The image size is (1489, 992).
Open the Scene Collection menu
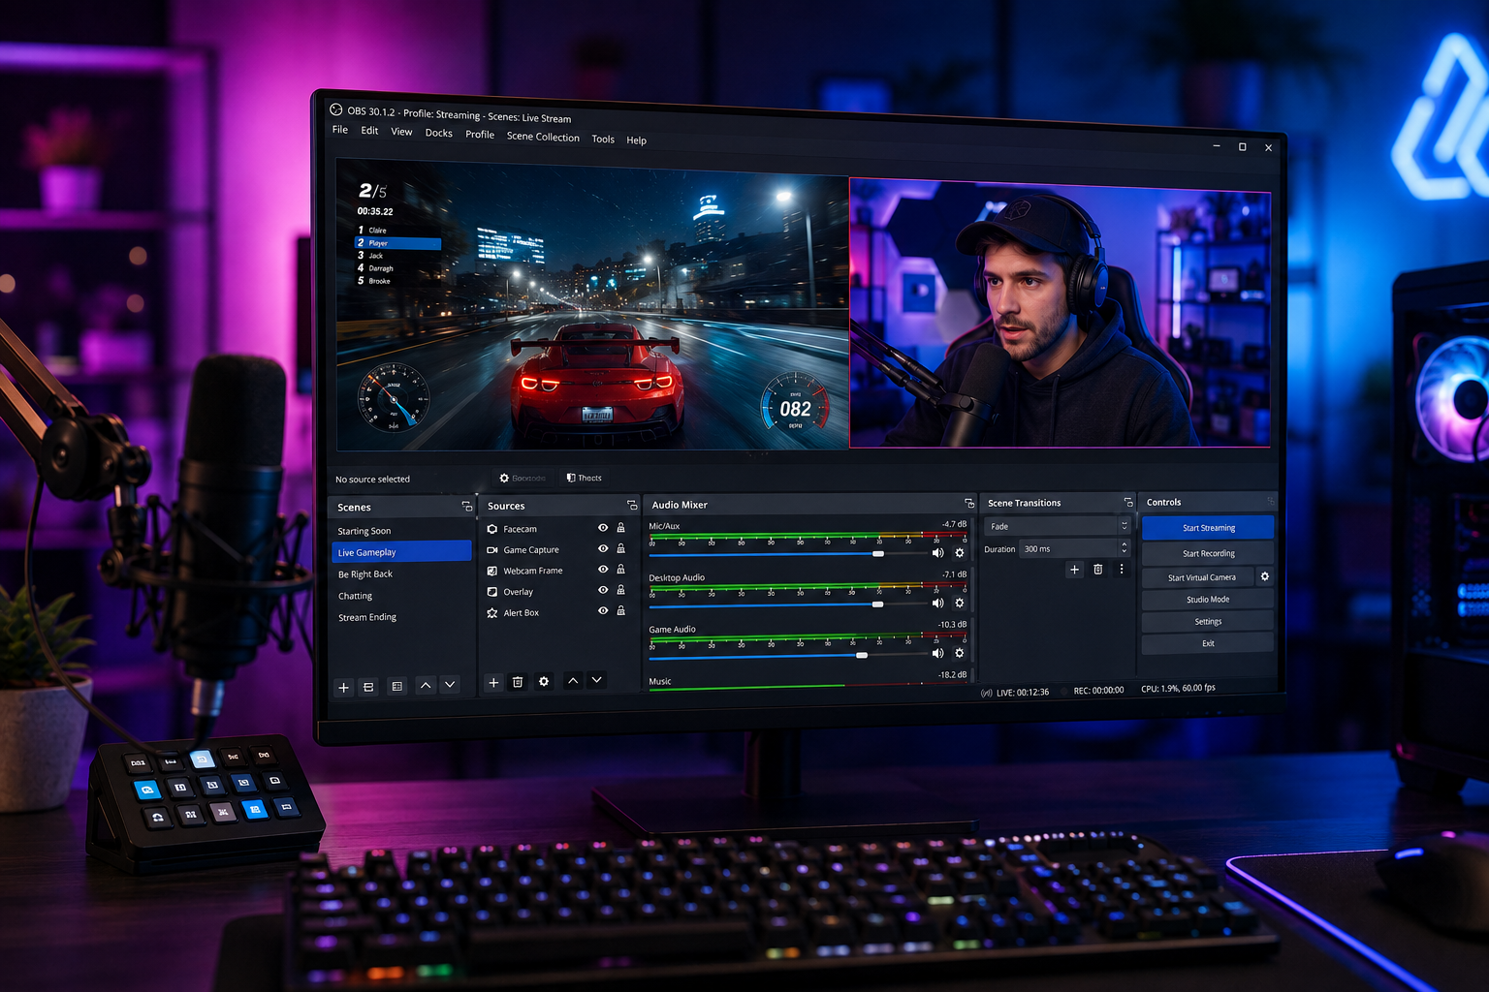(x=543, y=137)
